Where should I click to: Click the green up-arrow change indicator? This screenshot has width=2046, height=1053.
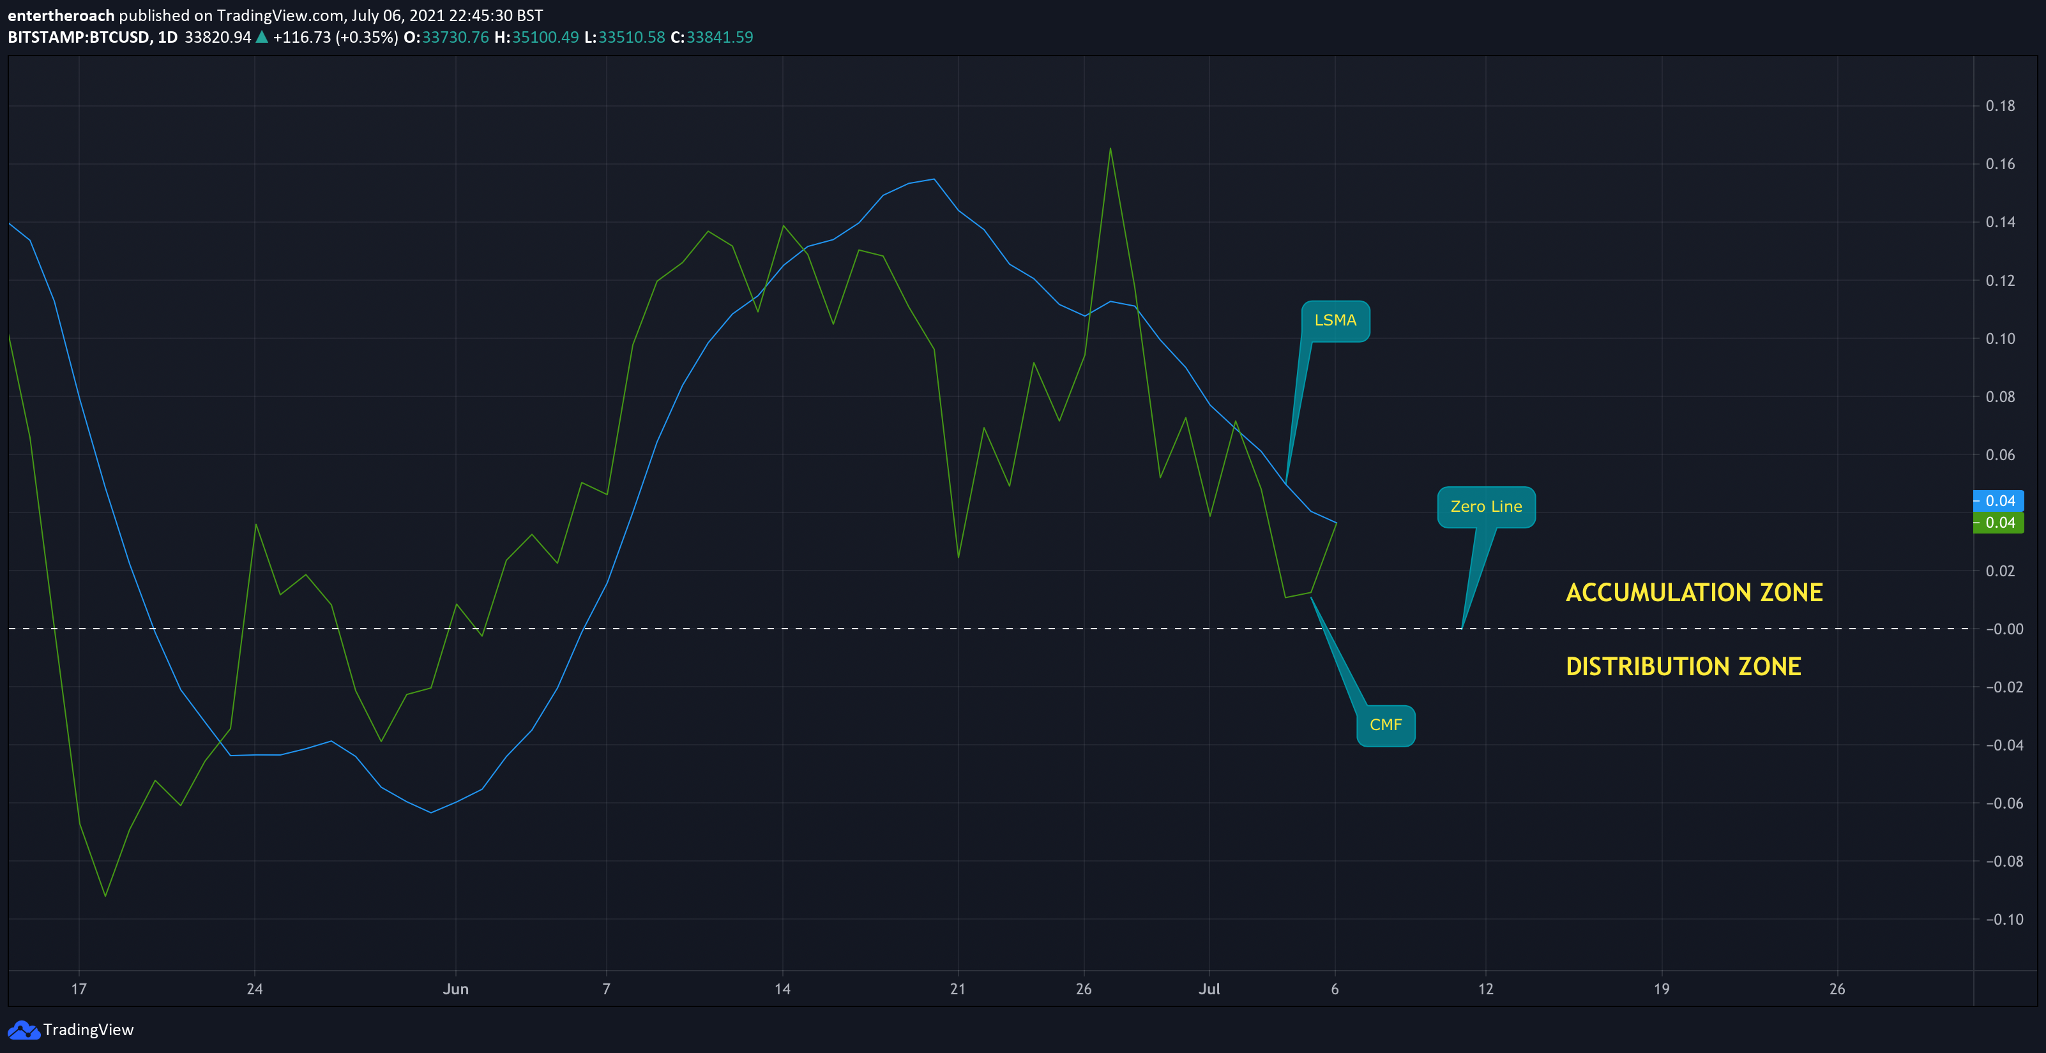click(261, 36)
